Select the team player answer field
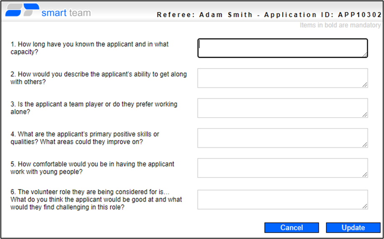The width and height of the screenshot is (384, 239). [282, 108]
